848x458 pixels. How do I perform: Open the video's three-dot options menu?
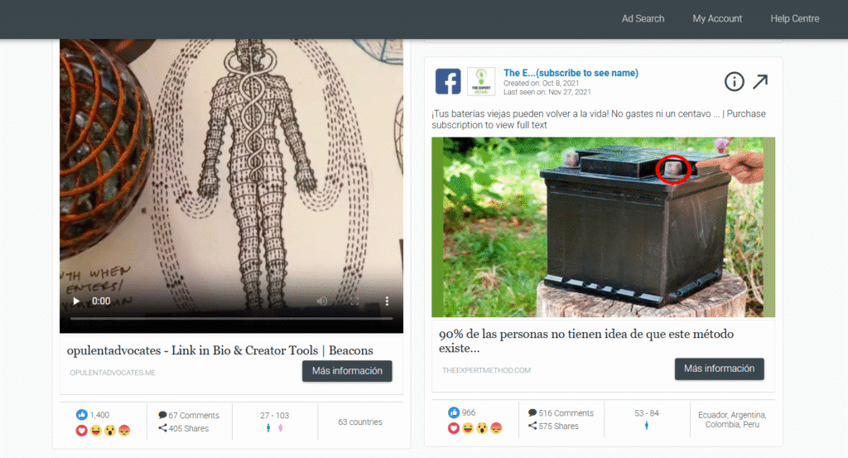pos(387,301)
